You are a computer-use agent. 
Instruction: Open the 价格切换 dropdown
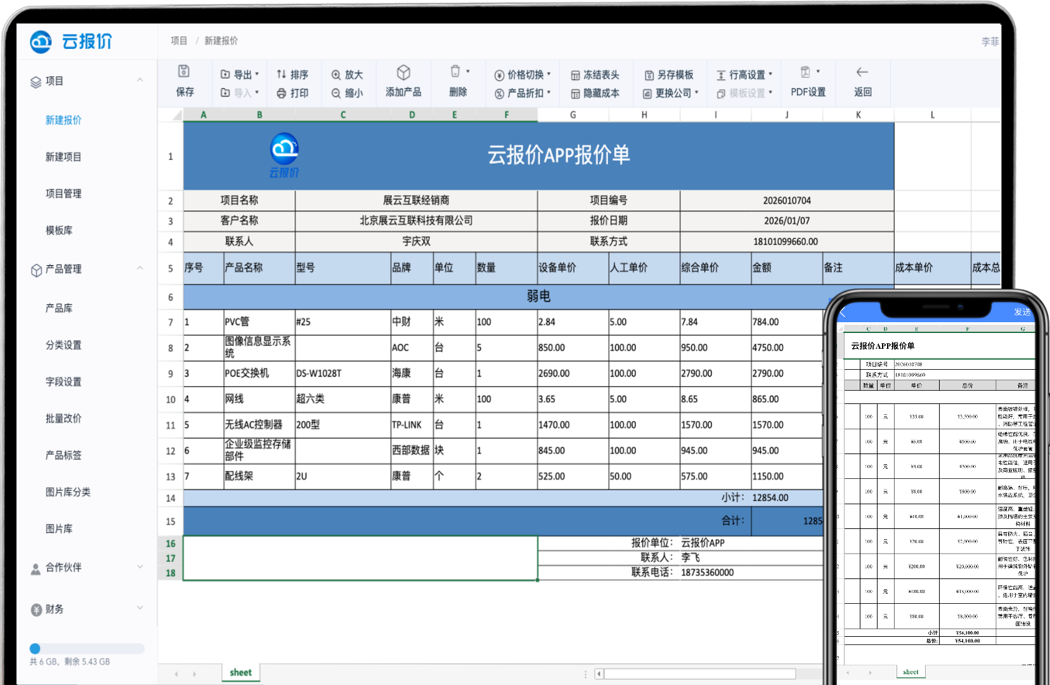523,75
